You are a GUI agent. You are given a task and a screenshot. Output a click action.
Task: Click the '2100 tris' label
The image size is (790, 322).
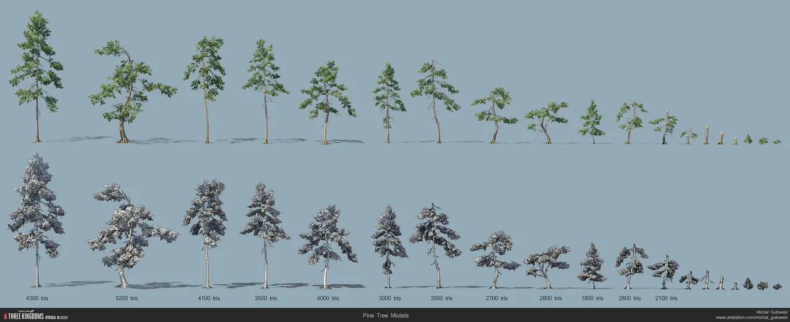666,298
